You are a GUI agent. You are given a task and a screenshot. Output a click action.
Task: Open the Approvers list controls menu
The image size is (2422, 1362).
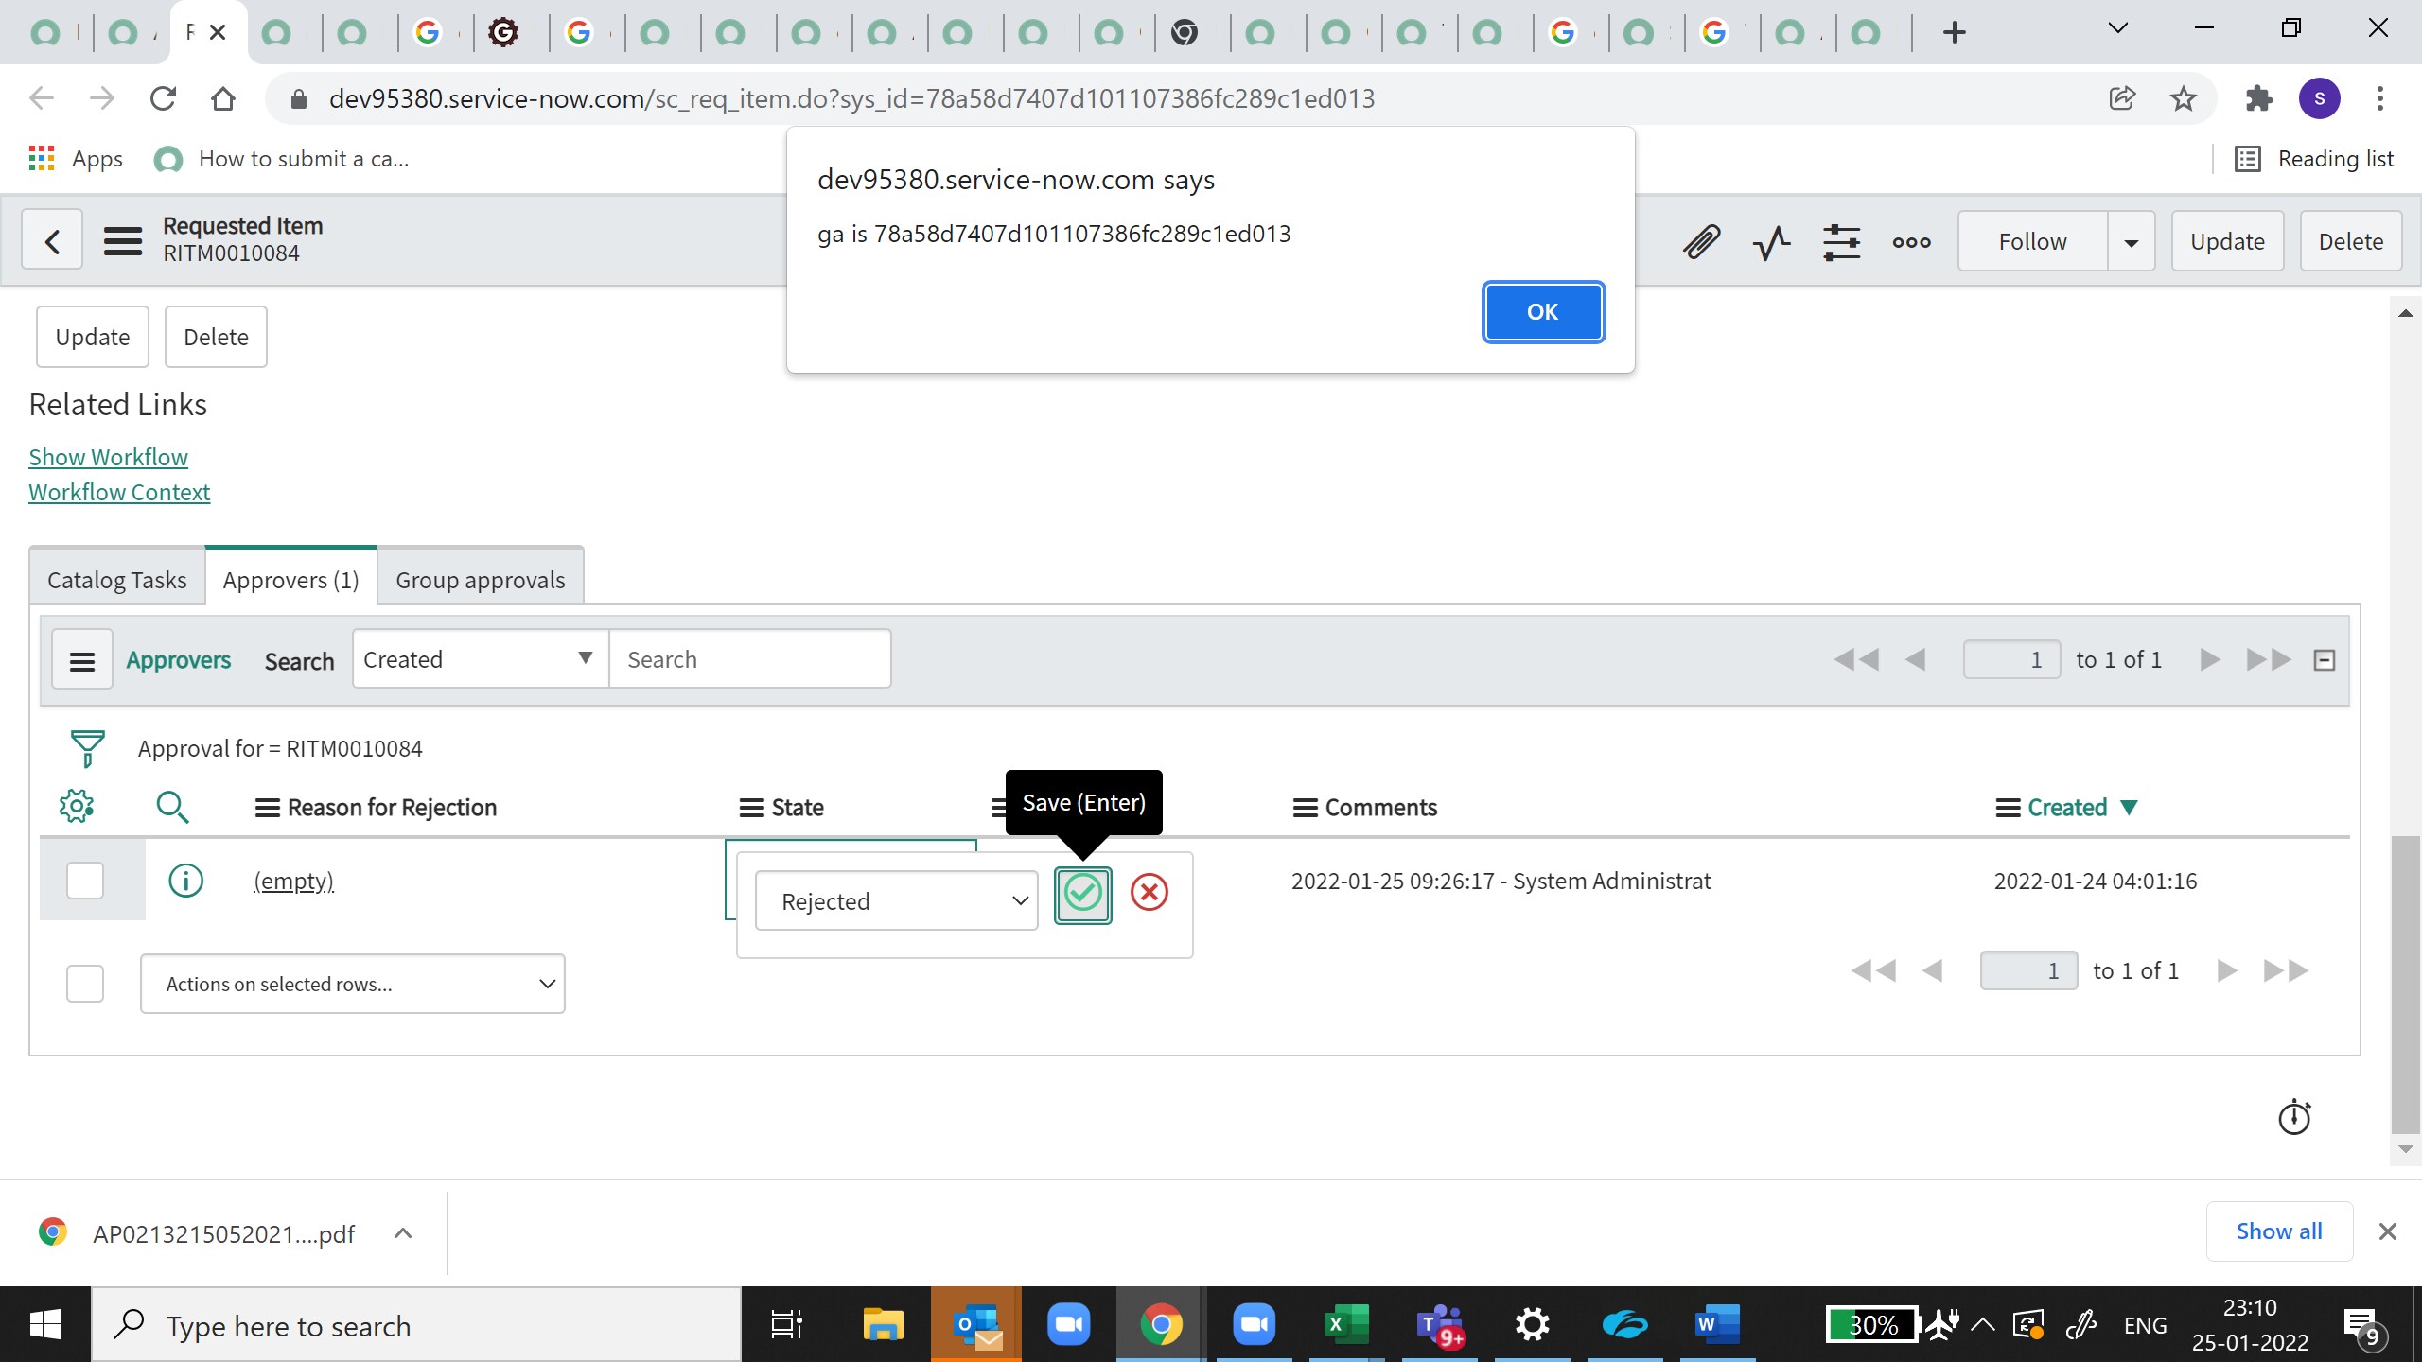tap(82, 660)
